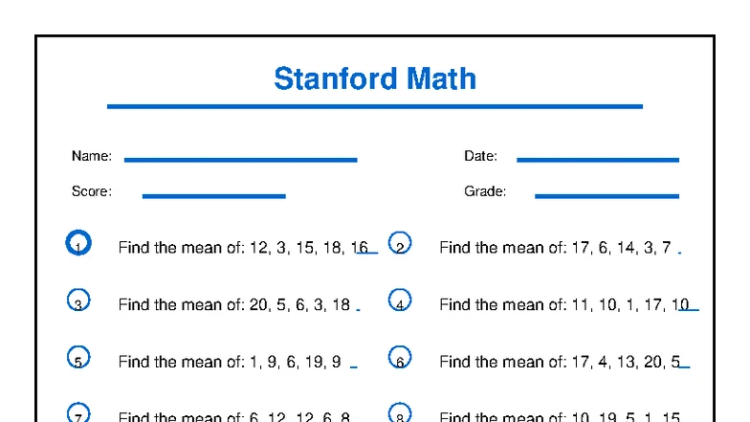
Task: Click the circled number 7 marker
Action: pos(79,413)
